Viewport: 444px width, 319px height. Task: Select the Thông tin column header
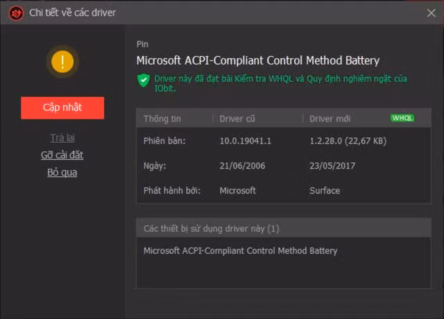pos(162,119)
